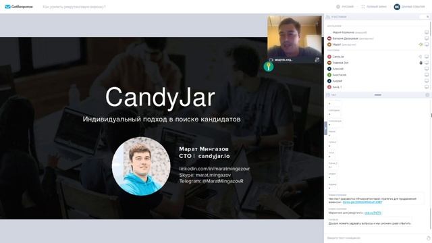Viewport: 432px width, 243px height.
Task: Click the screen icon in the CandyJar row
Action: point(427,57)
